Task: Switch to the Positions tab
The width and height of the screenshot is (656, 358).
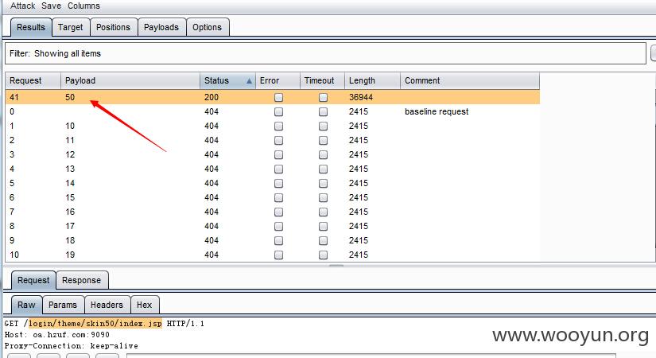Action: point(113,27)
